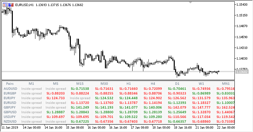Select the M1 column header
Viewport: 253px width, 132px height.
tap(31, 84)
